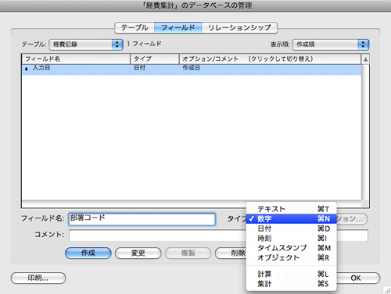Viewport: 391px width, 294px height.
Task: Select タイムスタンプ in the type menu
Action: 292,248
